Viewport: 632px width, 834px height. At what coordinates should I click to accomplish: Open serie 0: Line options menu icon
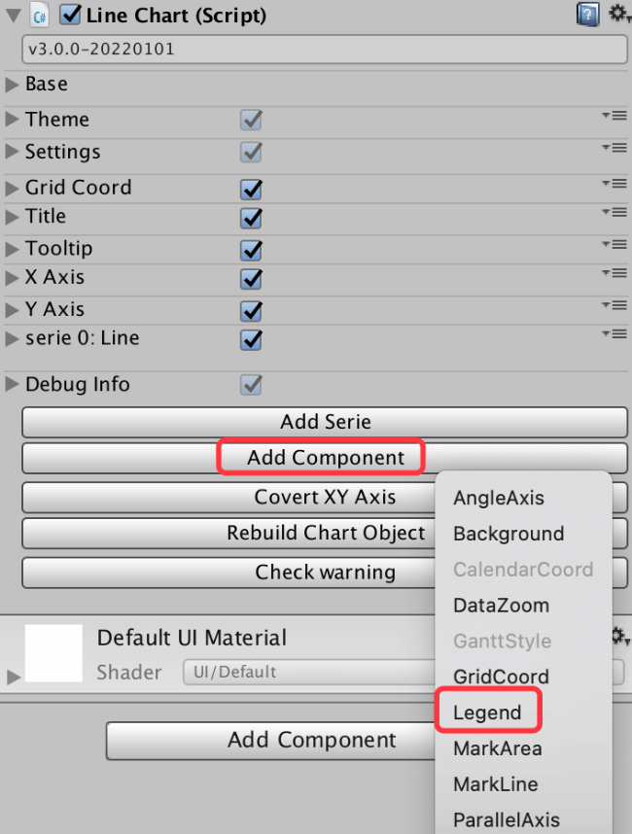[613, 335]
